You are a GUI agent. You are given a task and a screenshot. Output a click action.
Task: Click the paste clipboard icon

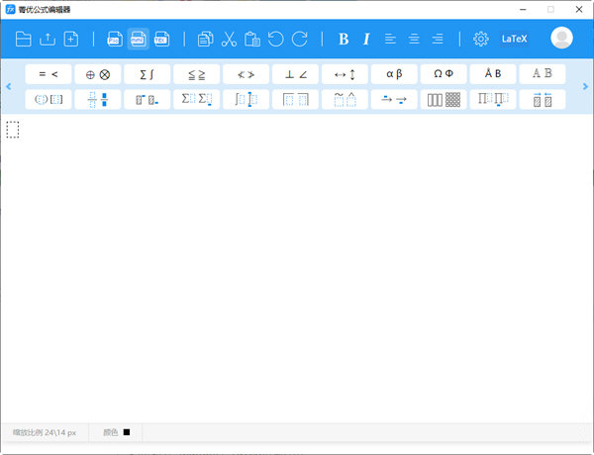point(252,40)
